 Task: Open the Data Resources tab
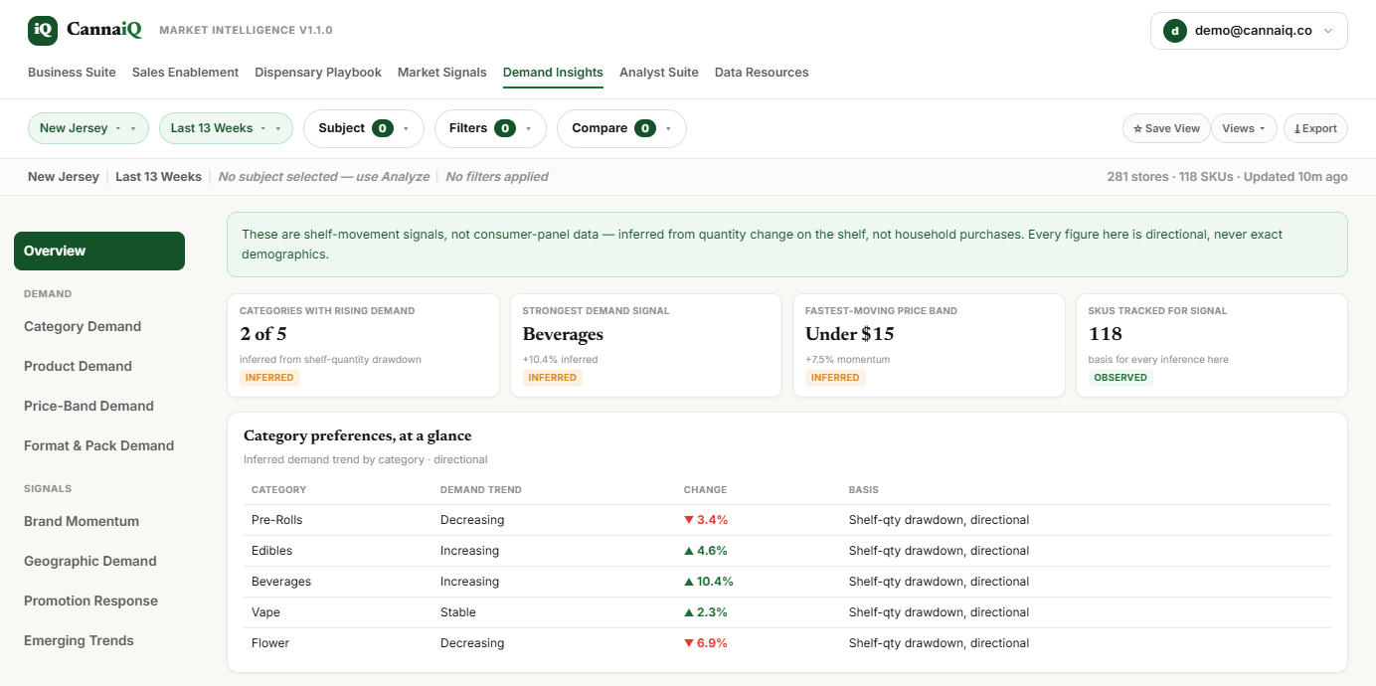point(762,73)
